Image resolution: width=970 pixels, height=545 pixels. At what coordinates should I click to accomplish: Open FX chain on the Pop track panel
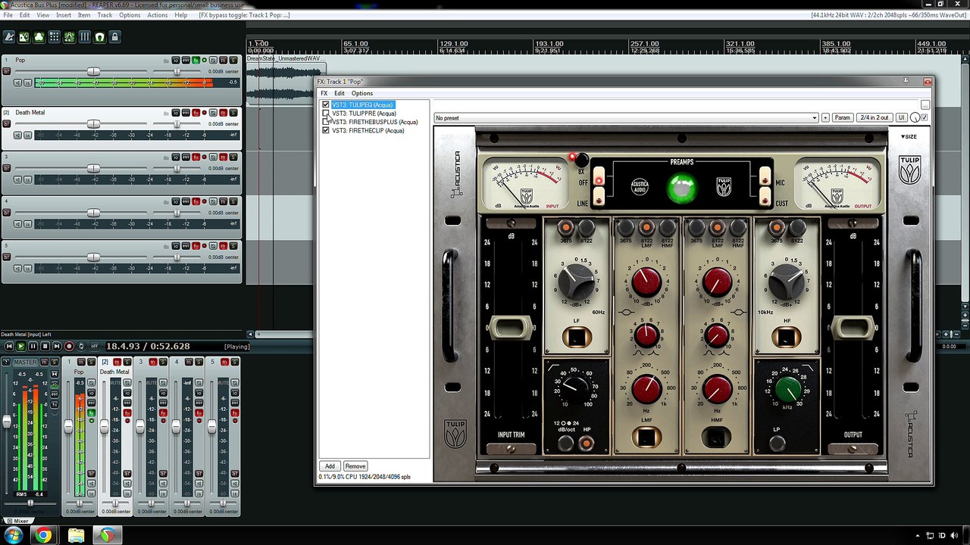196,60
